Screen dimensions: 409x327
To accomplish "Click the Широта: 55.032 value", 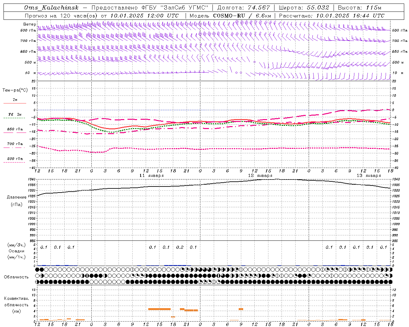I will 304,8.
